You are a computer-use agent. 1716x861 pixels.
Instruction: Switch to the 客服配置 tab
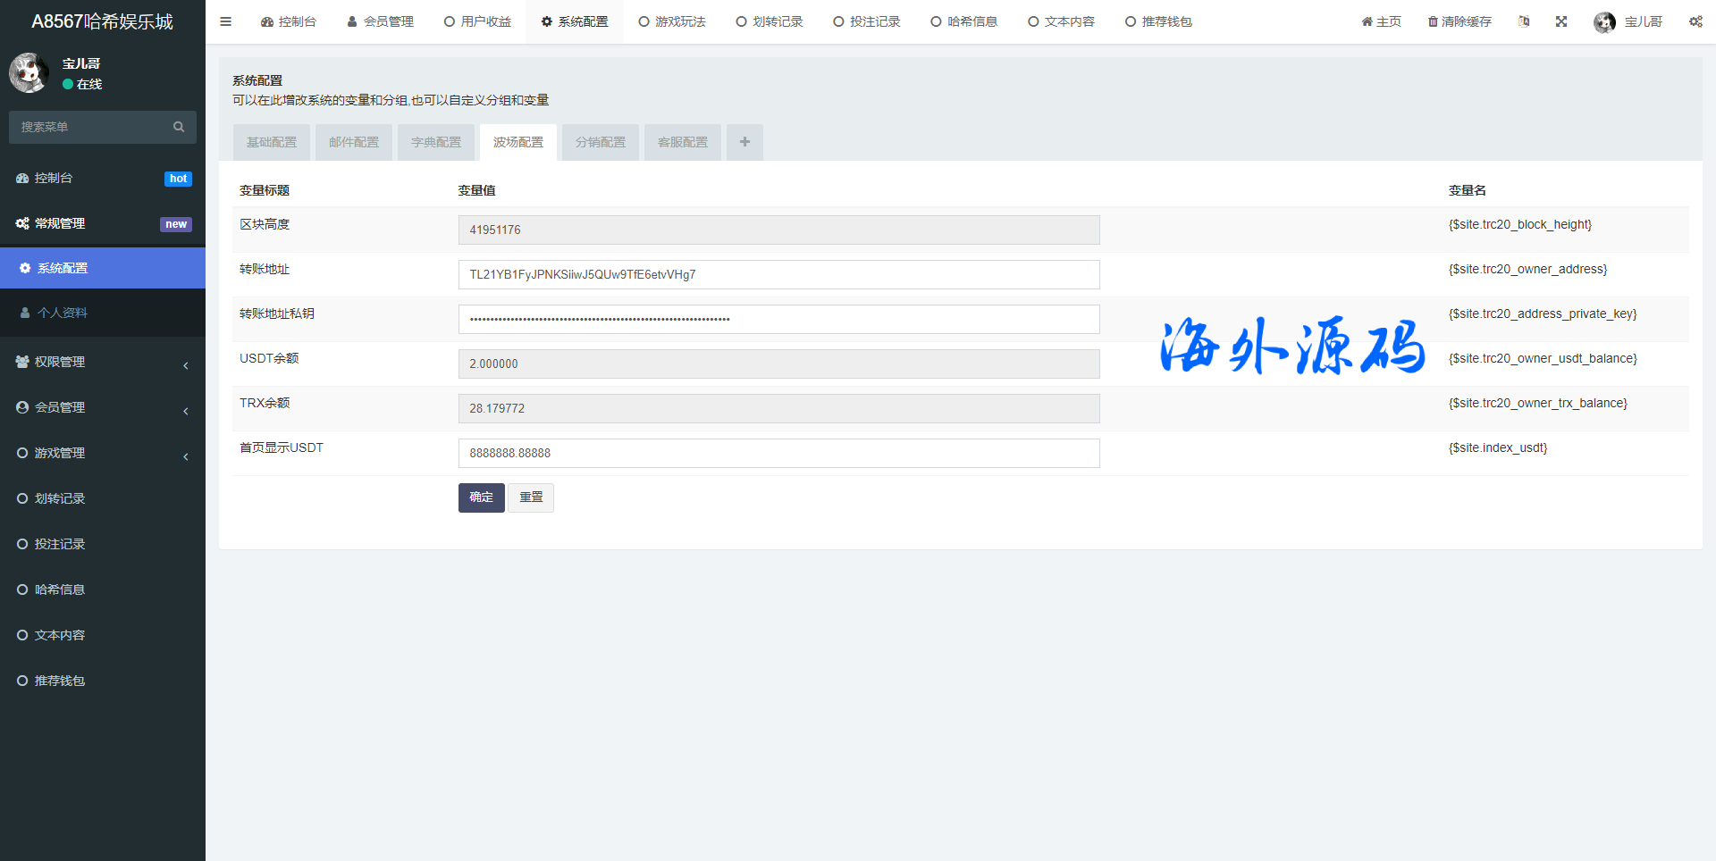[x=683, y=142]
